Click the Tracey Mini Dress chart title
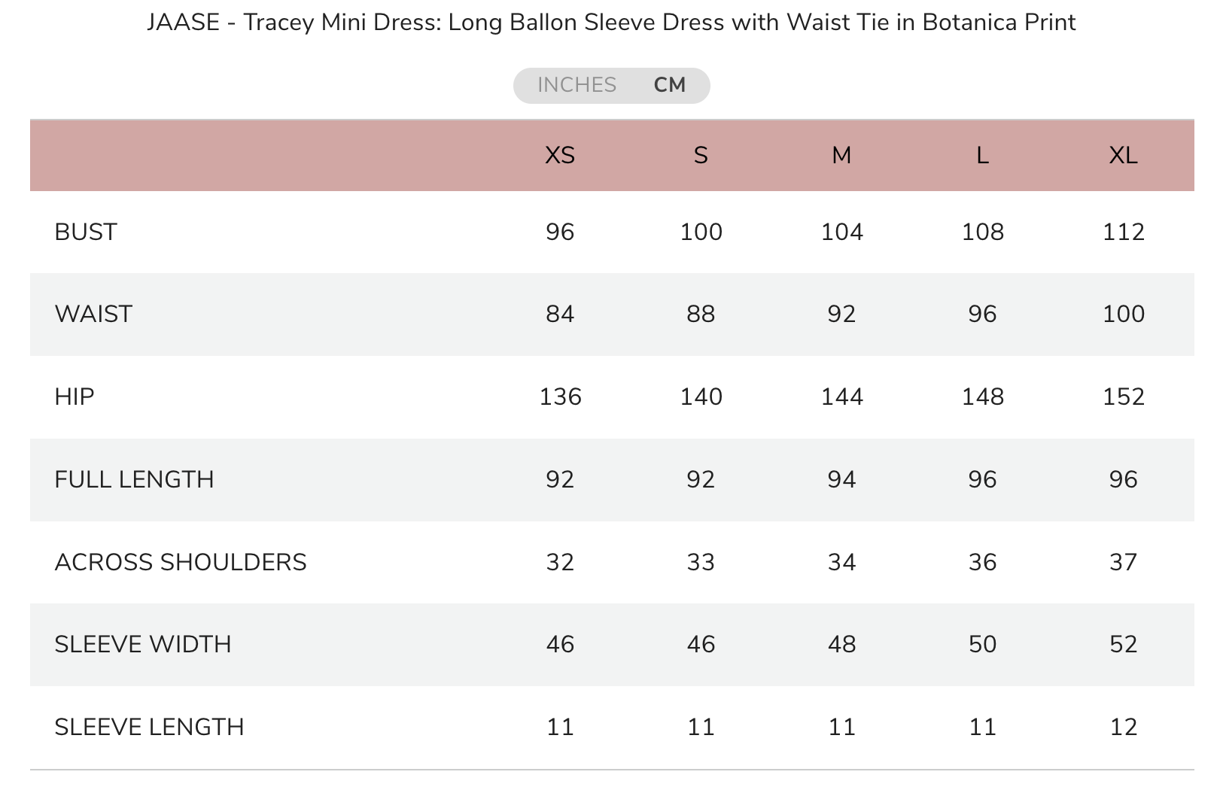 tap(610, 23)
